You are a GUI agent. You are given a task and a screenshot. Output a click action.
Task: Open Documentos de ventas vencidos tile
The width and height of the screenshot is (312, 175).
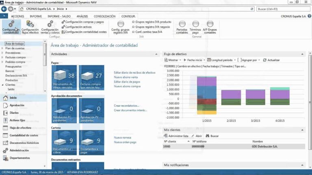(64, 78)
